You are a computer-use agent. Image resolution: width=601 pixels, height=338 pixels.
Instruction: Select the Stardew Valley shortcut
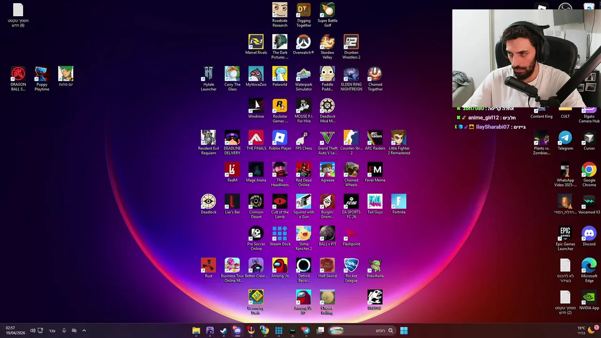[327, 47]
